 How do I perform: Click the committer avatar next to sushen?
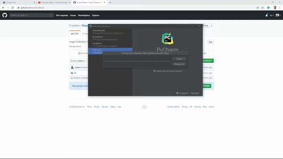(x=73, y=67)
